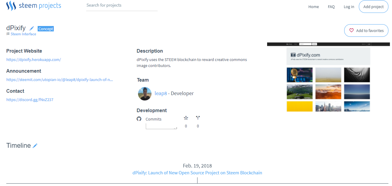This screenshot has height=186, width=392.
Task: Click the stars count 0
Action: point(186,126)
